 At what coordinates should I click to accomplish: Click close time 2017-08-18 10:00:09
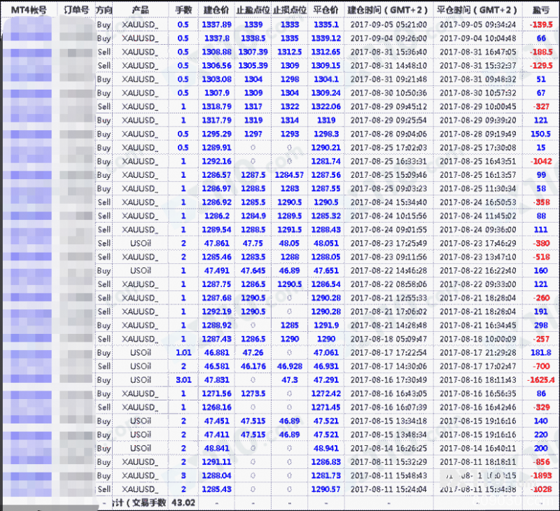coord(477,339)
